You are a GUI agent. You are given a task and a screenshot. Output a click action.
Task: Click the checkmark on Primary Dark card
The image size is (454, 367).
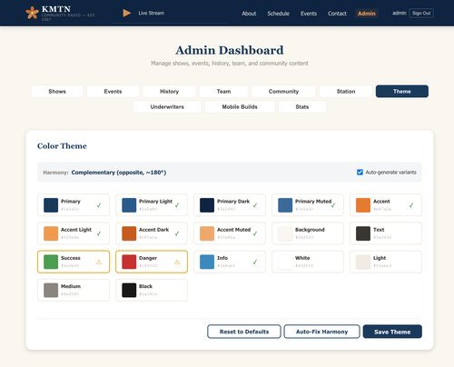[x=255, y=205]
